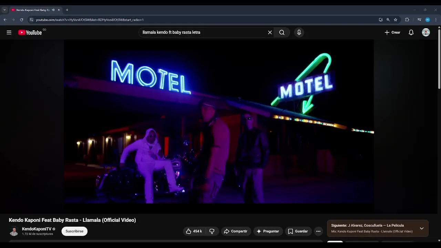Go back in browser history
Screen dimensions: 441x248
(x=5, y=20)
